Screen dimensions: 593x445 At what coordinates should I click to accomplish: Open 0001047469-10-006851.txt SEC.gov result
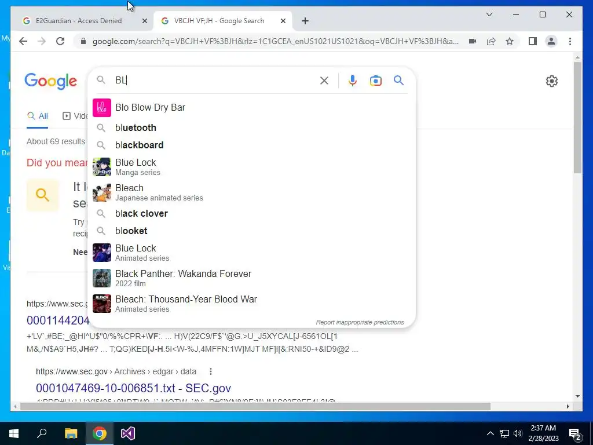134,388
